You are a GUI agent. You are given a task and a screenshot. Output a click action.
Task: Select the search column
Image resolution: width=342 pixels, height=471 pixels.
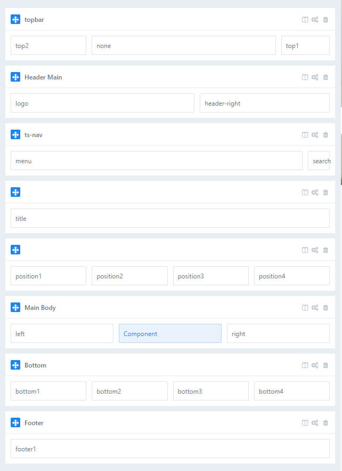point(319,161)
